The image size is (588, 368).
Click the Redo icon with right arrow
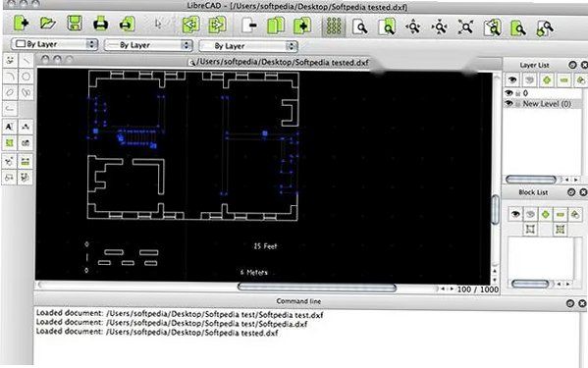click(217, 25)
